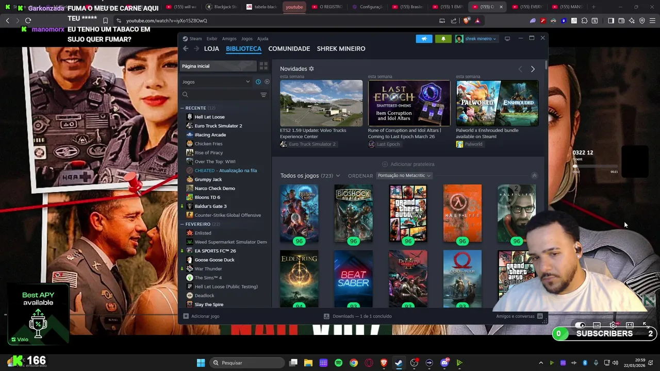Open BioShock game cover
The width and height of the screenshot is (660, 371).
(353, 213)
